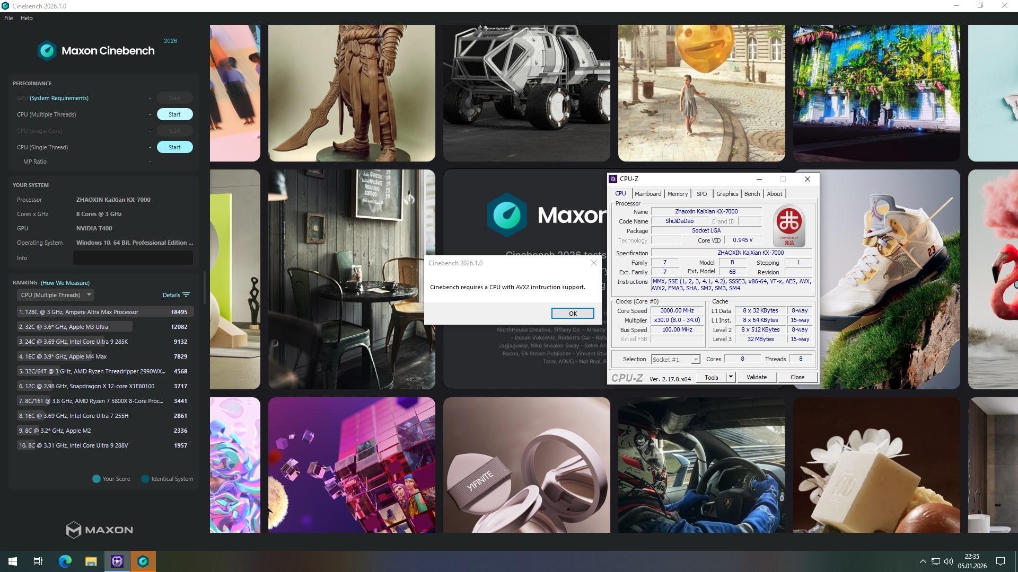Expand the CPU-Z Tools dropdown arrow
1018x572 pixels.
(731, 377)
